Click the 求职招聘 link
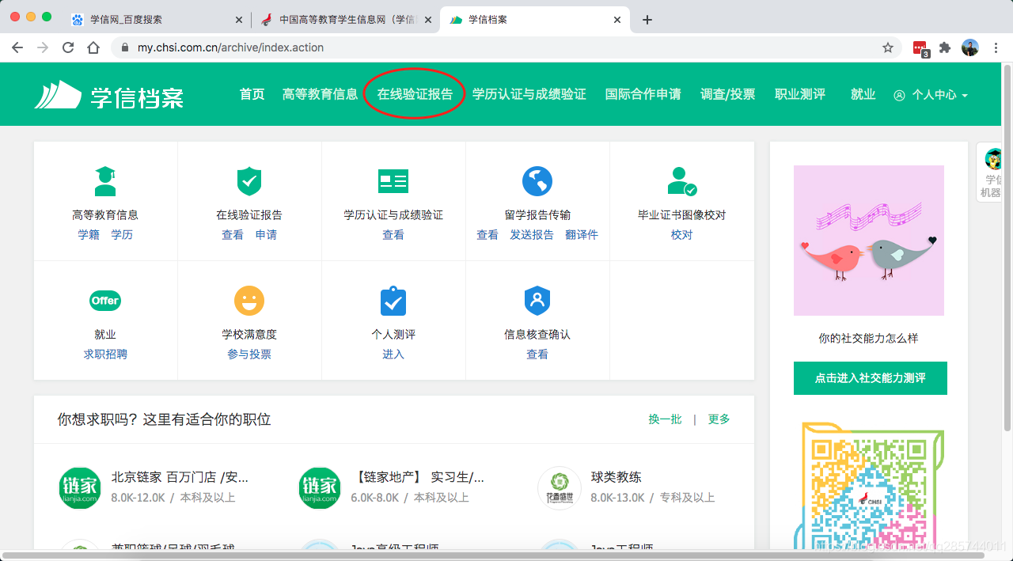This screenshot has width=1013, height=561. pyautogui.click(x=105, y=354)
